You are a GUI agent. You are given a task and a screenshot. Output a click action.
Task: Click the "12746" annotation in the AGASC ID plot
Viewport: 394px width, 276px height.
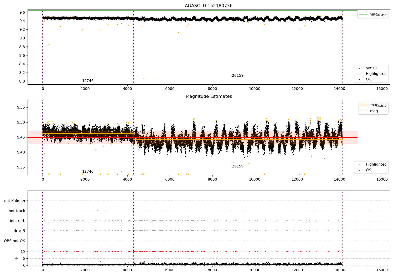(88, 81)
